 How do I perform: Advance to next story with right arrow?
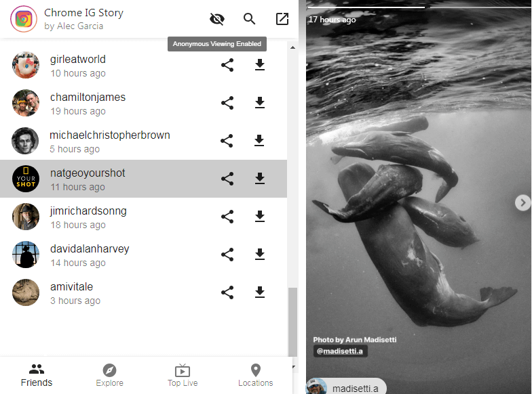click(x=522, y=202)
